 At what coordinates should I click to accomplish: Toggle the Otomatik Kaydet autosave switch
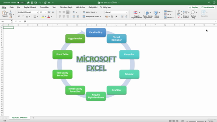pyautogui.click(x=21, y=2)
